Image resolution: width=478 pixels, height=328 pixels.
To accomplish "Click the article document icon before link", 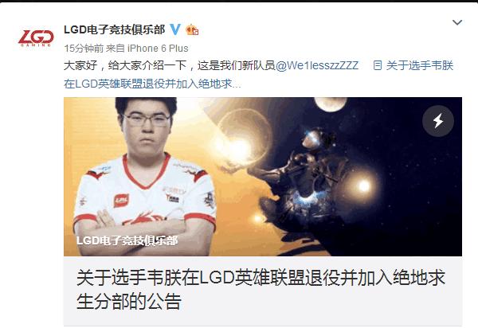I will (x=378, y=65).
